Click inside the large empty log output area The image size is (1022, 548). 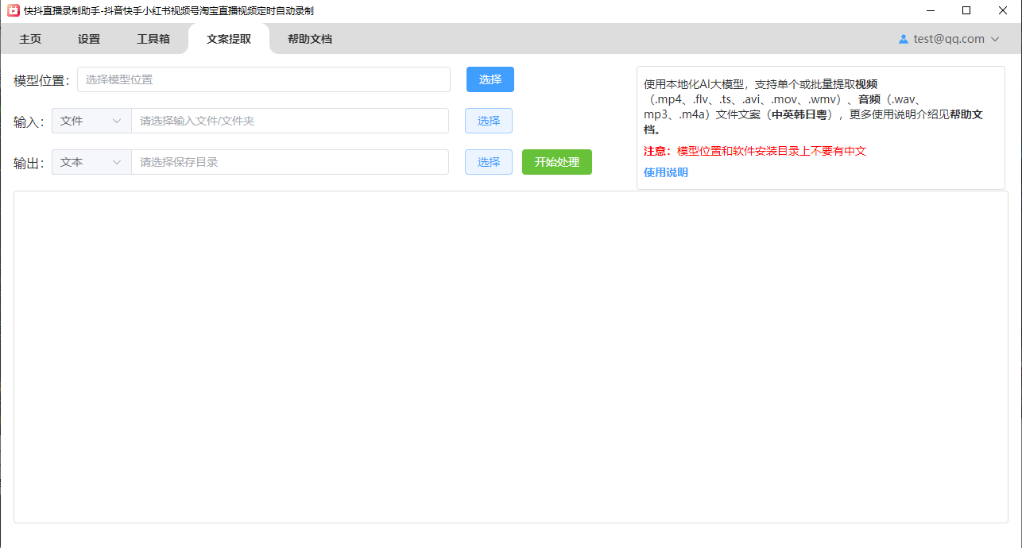(510, 357)
